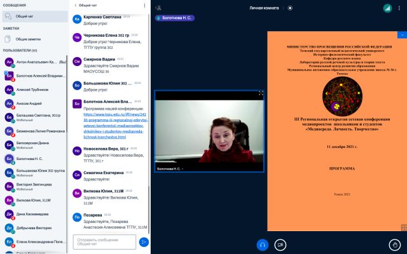Expand the video tile to fullscreen
The width and height of the screenshot is (407, 254).
pos(261,93)
